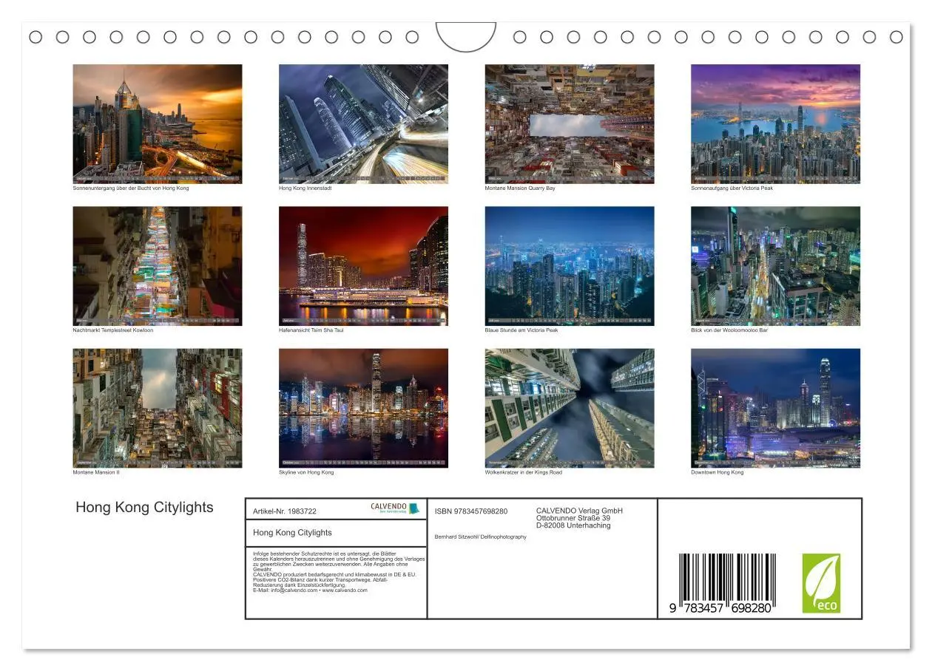
Task: Click the green eco leaf icon
Action: point(822,583)
